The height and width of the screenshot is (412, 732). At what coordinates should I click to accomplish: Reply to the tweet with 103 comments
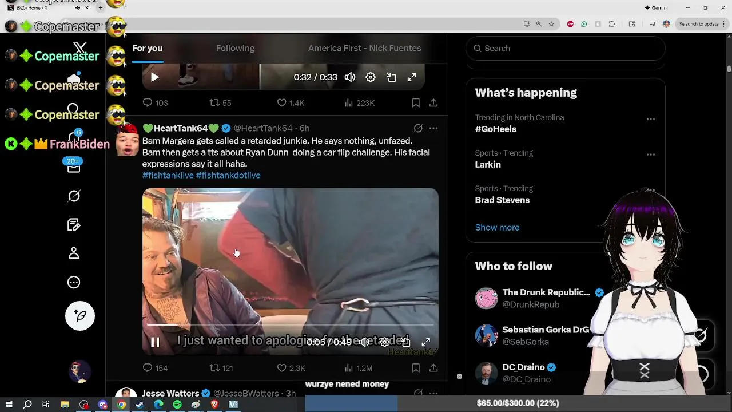pos(155,103)
